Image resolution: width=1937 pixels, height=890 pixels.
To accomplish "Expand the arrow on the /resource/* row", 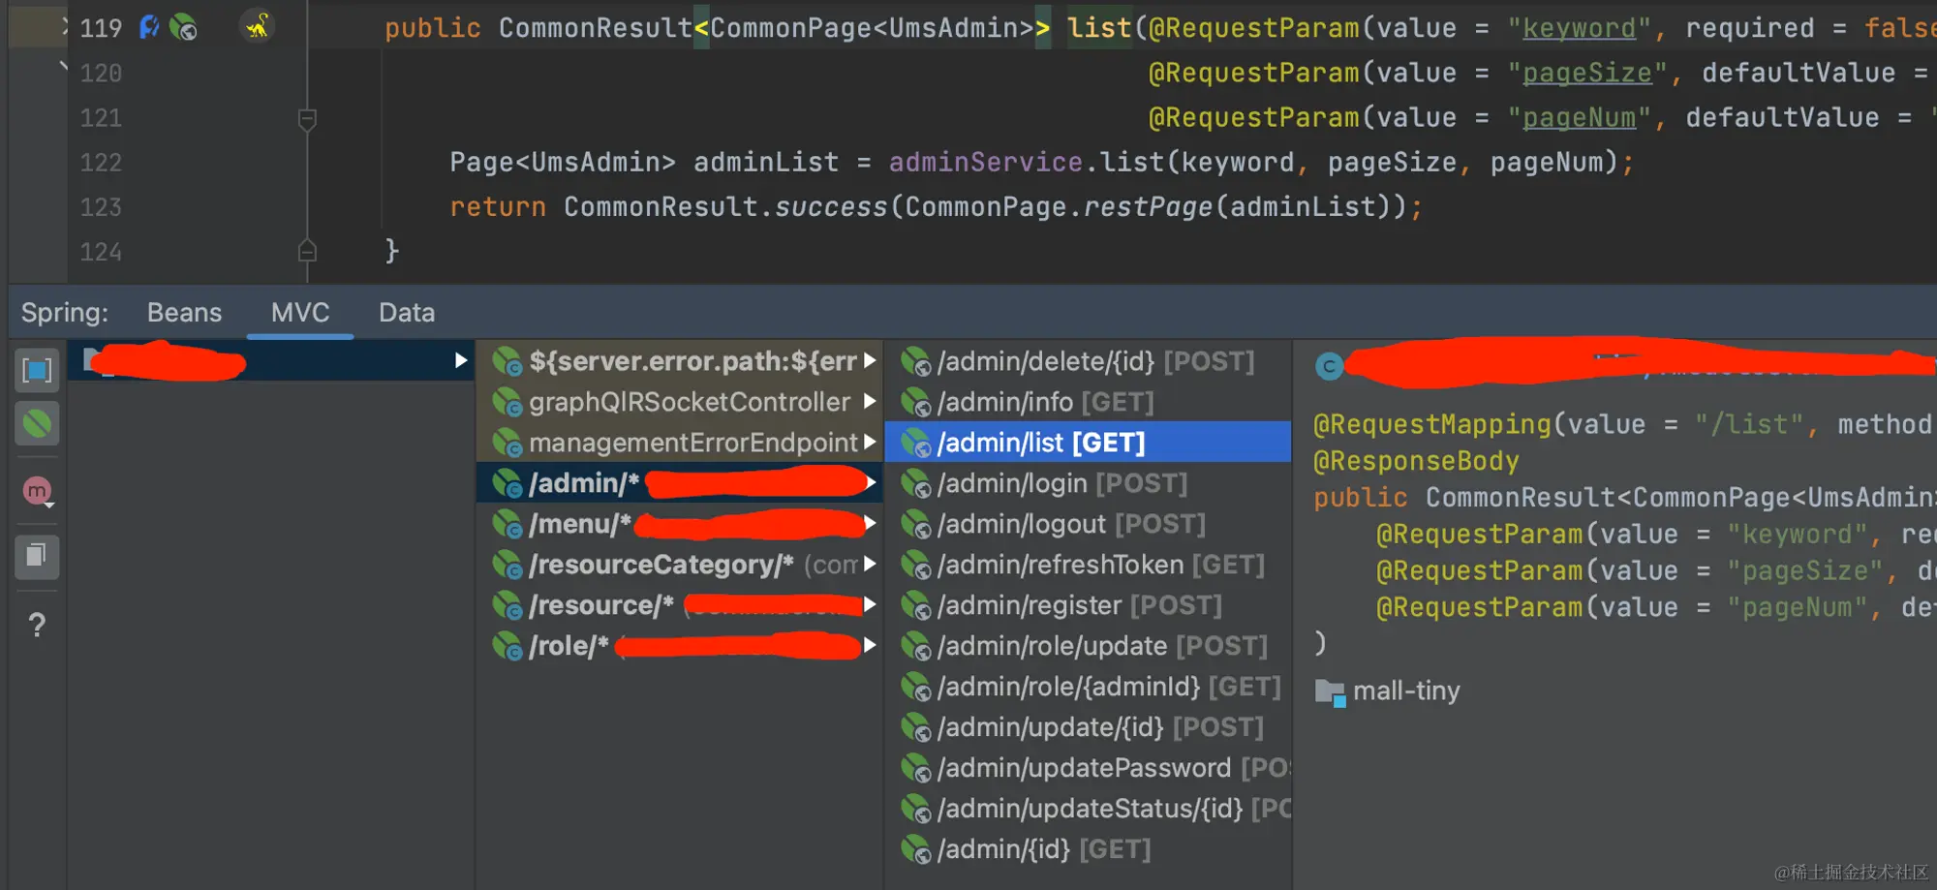I will pos(870,604).
